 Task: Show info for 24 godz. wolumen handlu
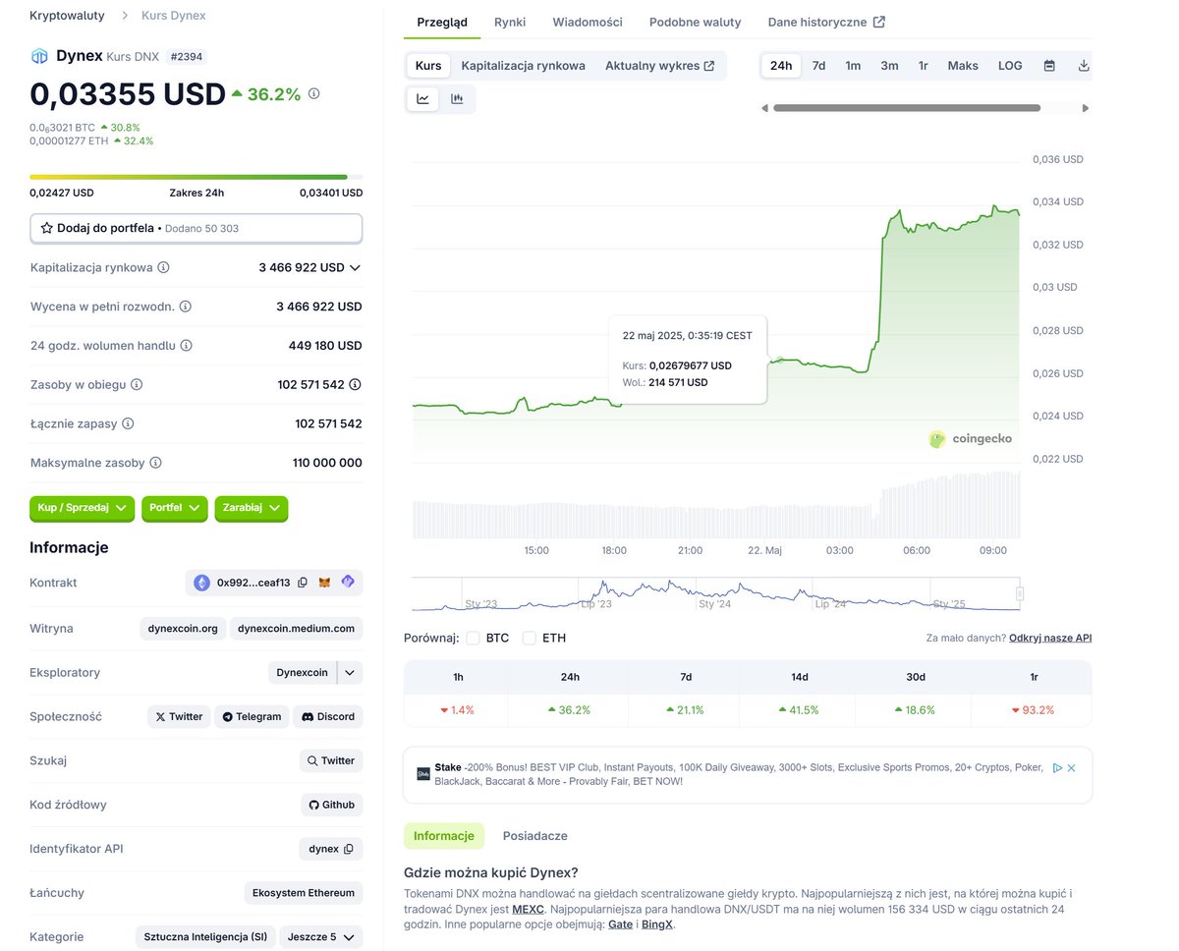pos(187,346)
